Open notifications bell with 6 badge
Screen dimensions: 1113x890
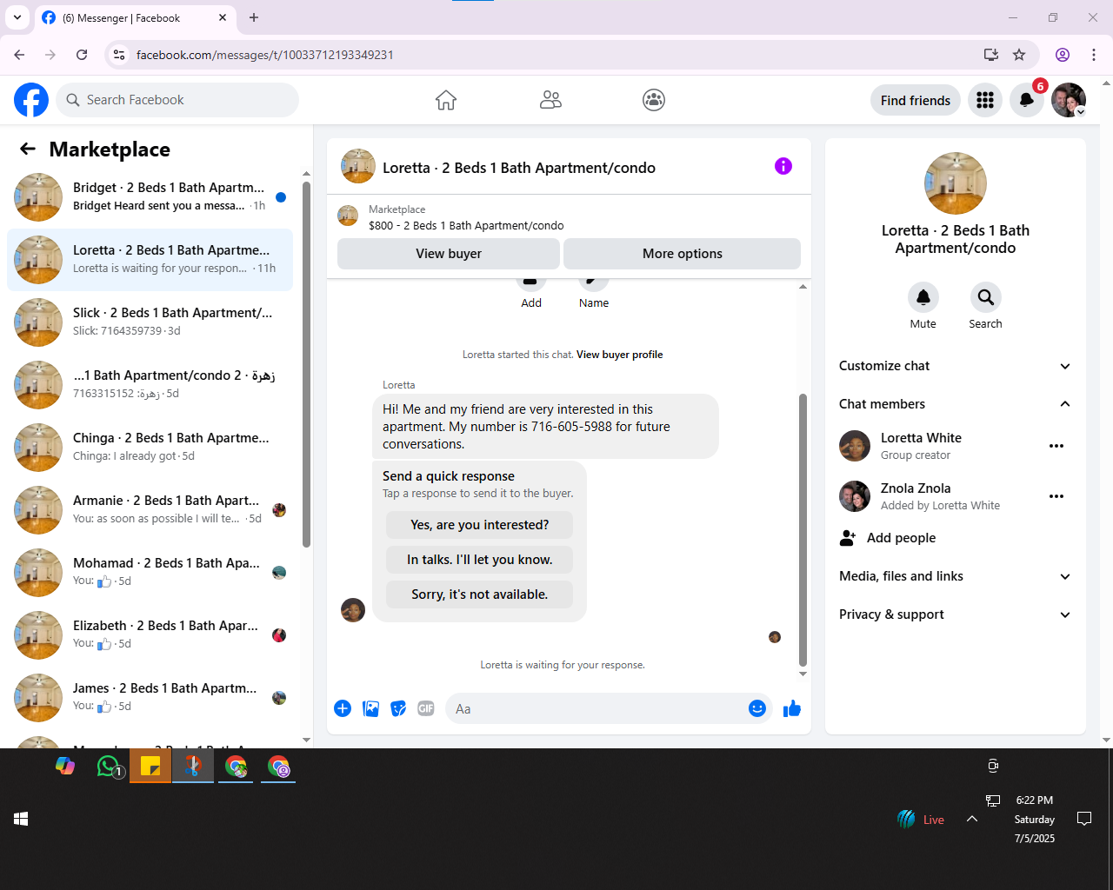(1027, 100)
